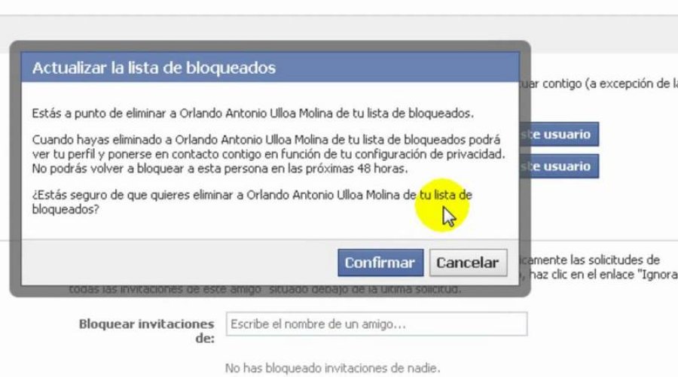
Task: Click the 'Bloquear invitaciones de:' label
Action: point(147,331)
